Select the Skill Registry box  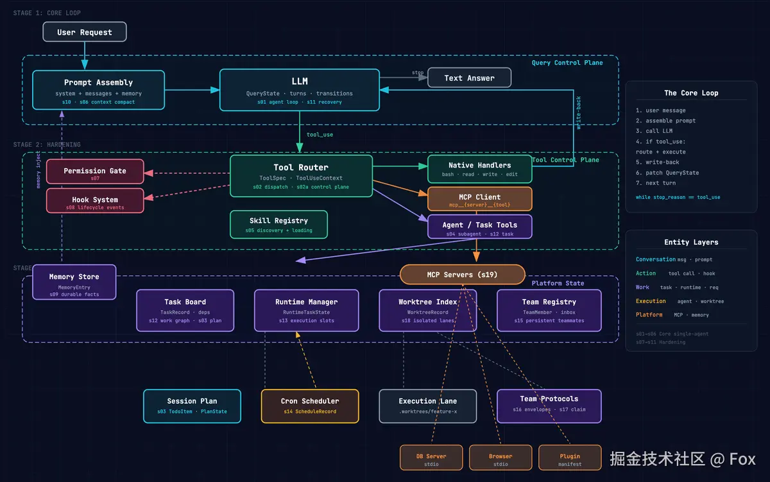(x=278, y=225)
